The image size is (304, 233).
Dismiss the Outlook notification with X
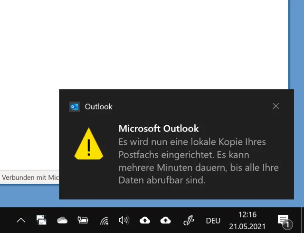click(275, 106)
